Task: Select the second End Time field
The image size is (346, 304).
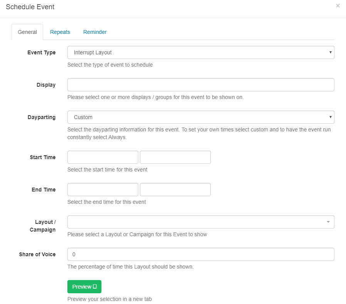Action: coord(175,190)
